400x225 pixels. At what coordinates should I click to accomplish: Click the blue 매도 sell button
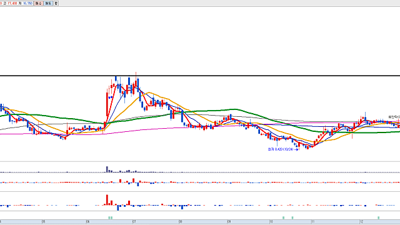(x=48, y=3)
